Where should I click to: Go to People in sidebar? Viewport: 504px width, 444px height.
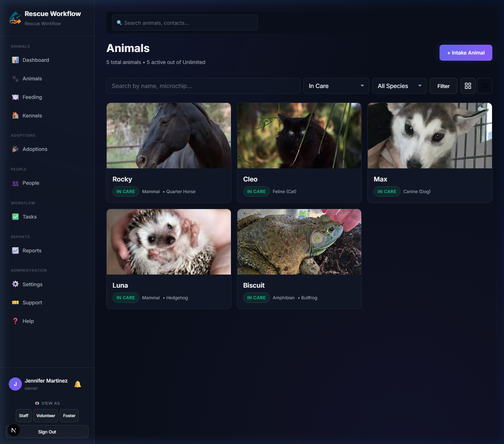[x=31, y=183]
